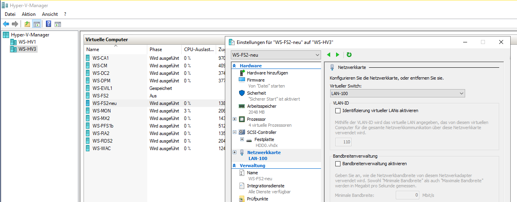This screenshot has height=202, width=517.
Task: Open the VM selector dropdown WS-FS2-neu
Action: [x=276, y=55]
